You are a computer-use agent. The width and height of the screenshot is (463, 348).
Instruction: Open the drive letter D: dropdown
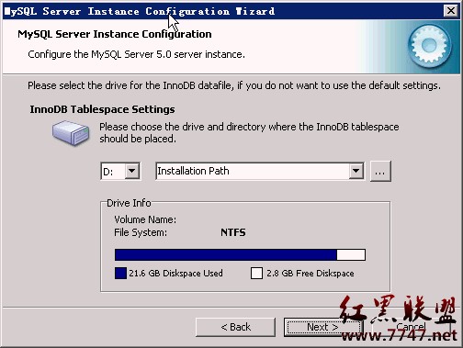tap(132, 171)
